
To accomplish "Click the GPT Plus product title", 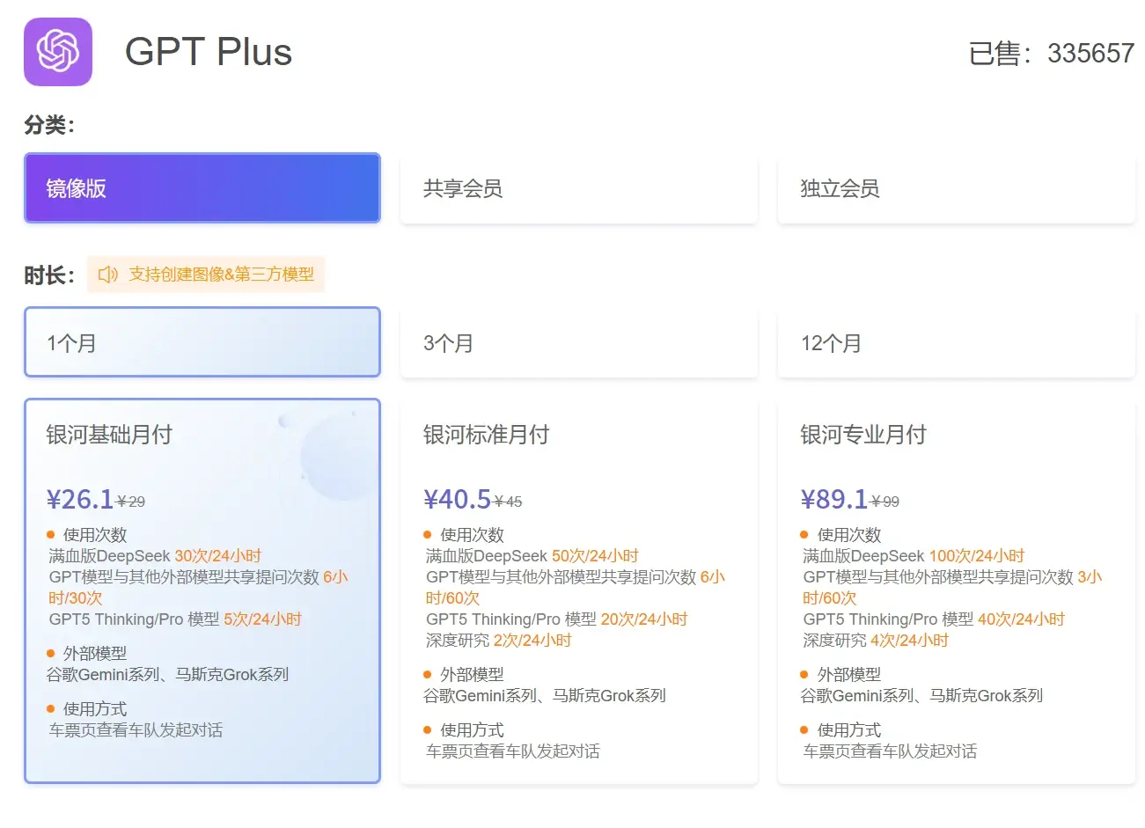I will point(209,52).
